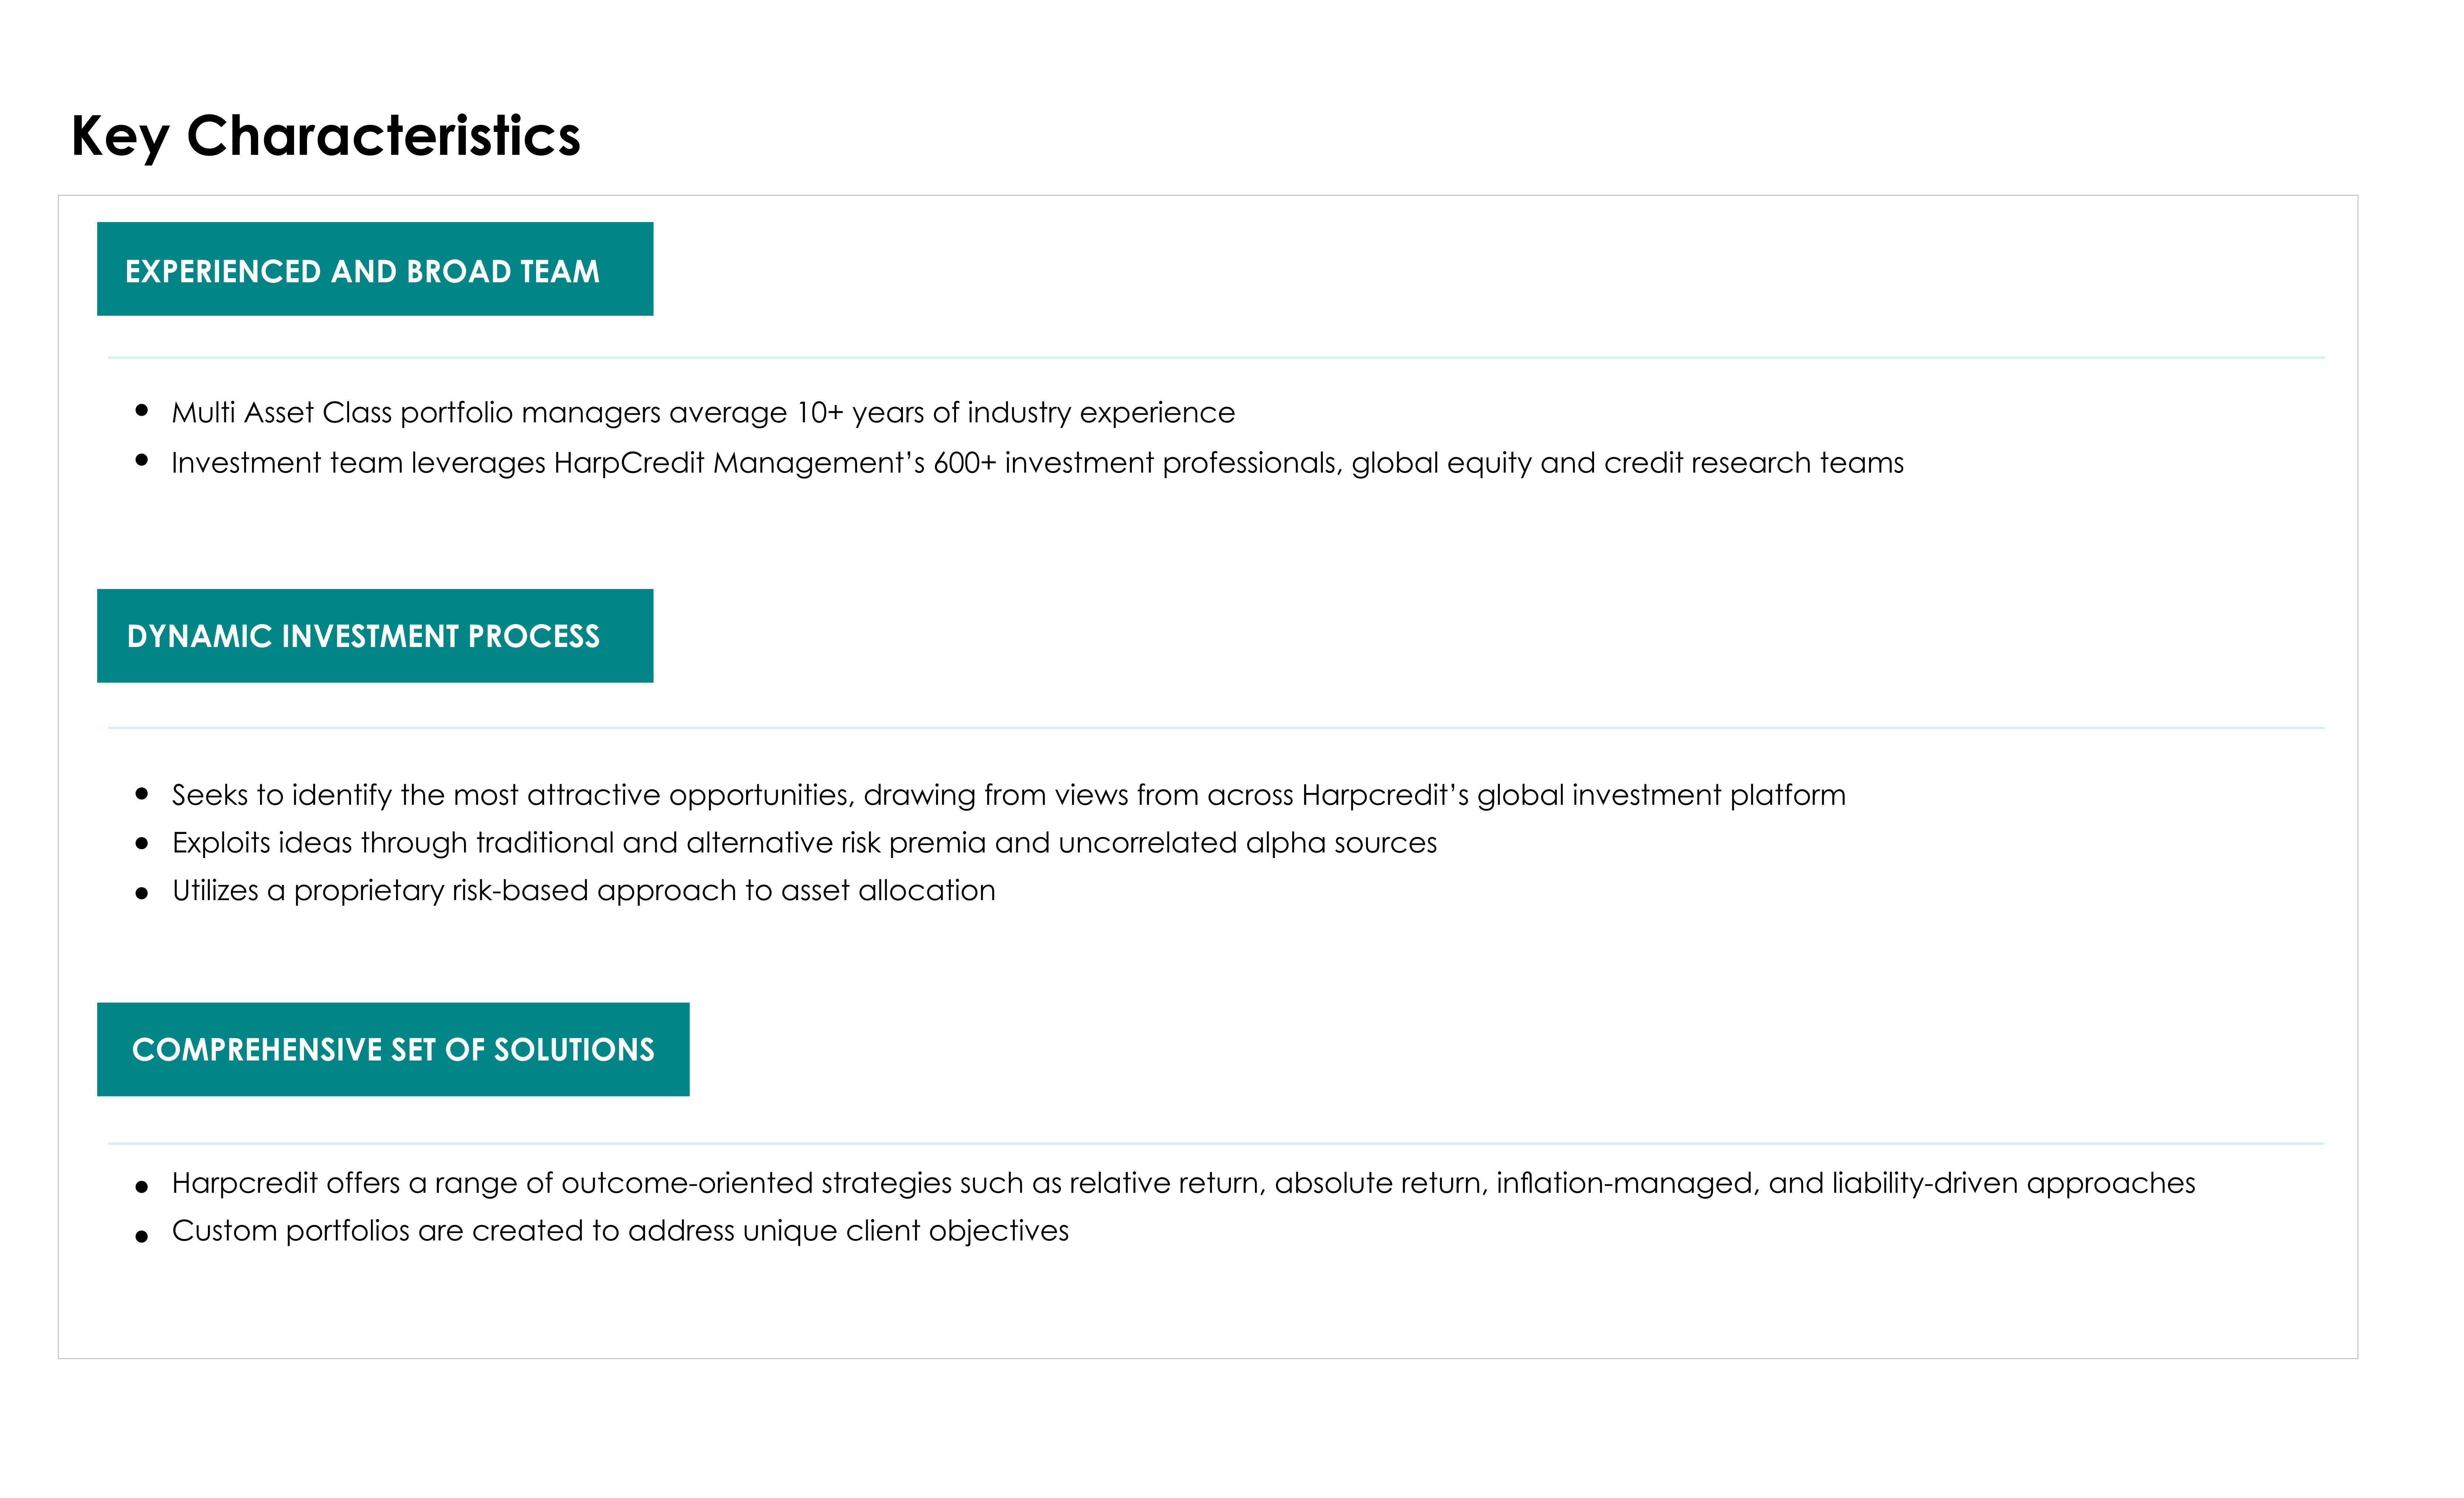This screenshot has width=2464, height=1498.
Task: Click the divider line under "Experienced and Broad Team"
Action: pyautogui.click(x=1216, y=357)
